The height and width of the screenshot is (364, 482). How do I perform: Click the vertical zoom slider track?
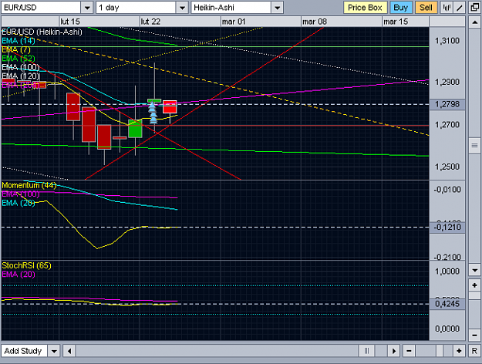(x=474, y=310)
